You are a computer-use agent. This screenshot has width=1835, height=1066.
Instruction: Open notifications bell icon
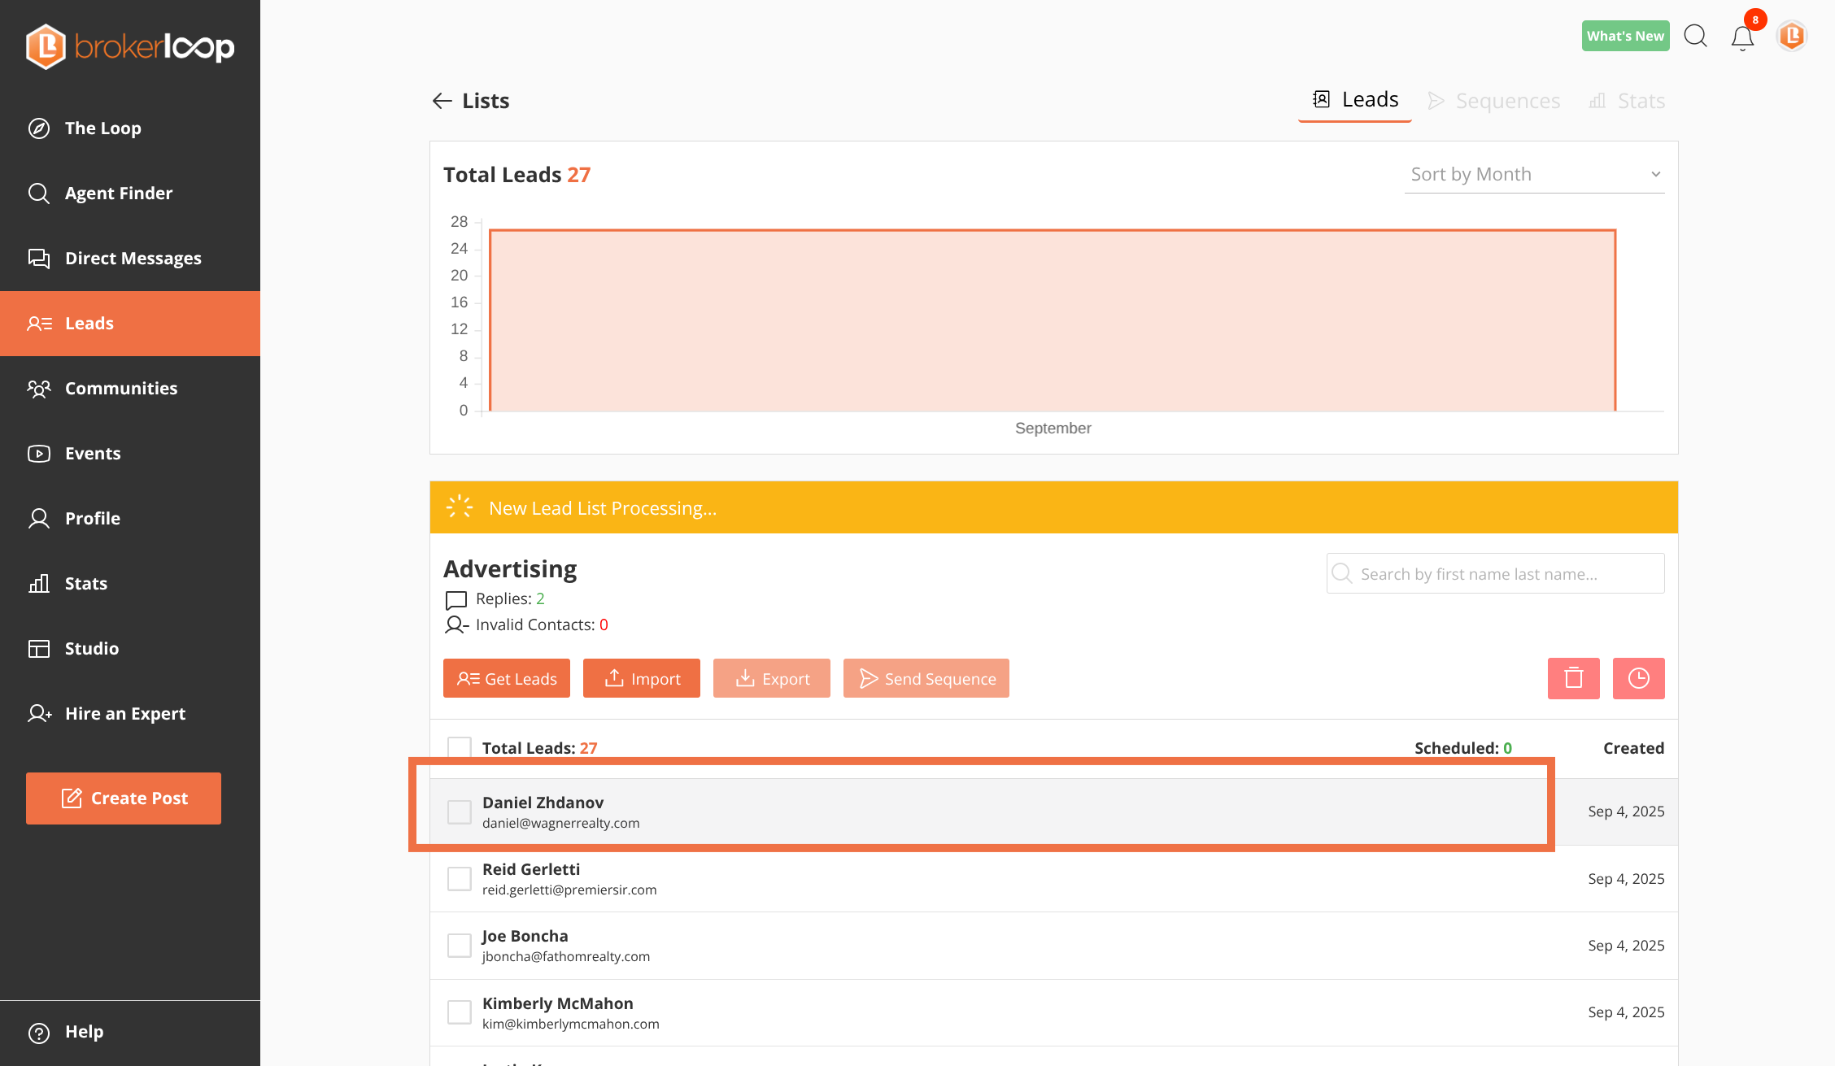tap(1742, 37)
